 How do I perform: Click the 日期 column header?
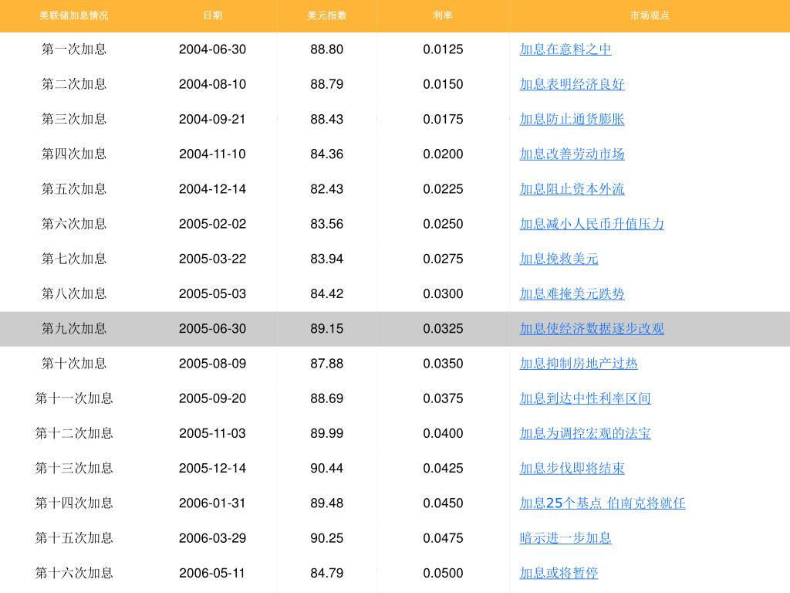pos(213,15)
